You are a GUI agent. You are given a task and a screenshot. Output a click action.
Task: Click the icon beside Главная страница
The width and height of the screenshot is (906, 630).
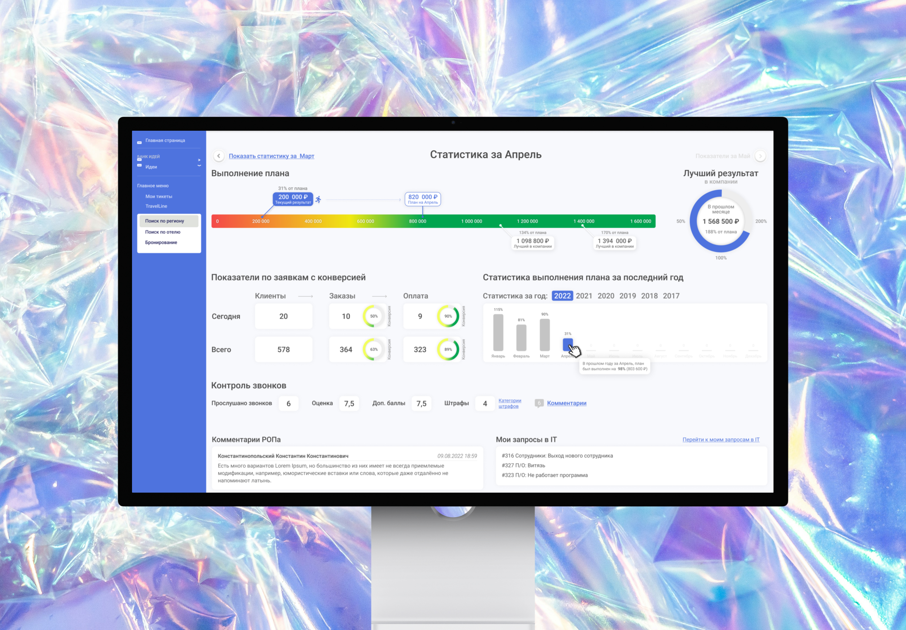pyautogui.click(x=139, y=142)
